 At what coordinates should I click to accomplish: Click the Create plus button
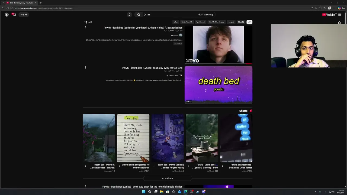(24, 15)
